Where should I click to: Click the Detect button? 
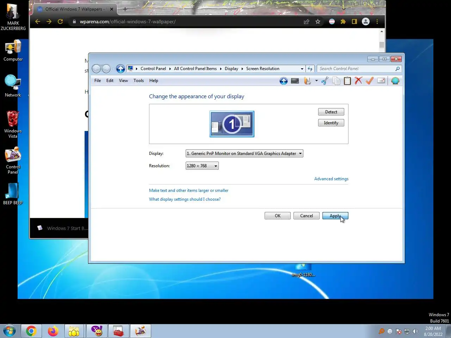click(x=331, y=112)
